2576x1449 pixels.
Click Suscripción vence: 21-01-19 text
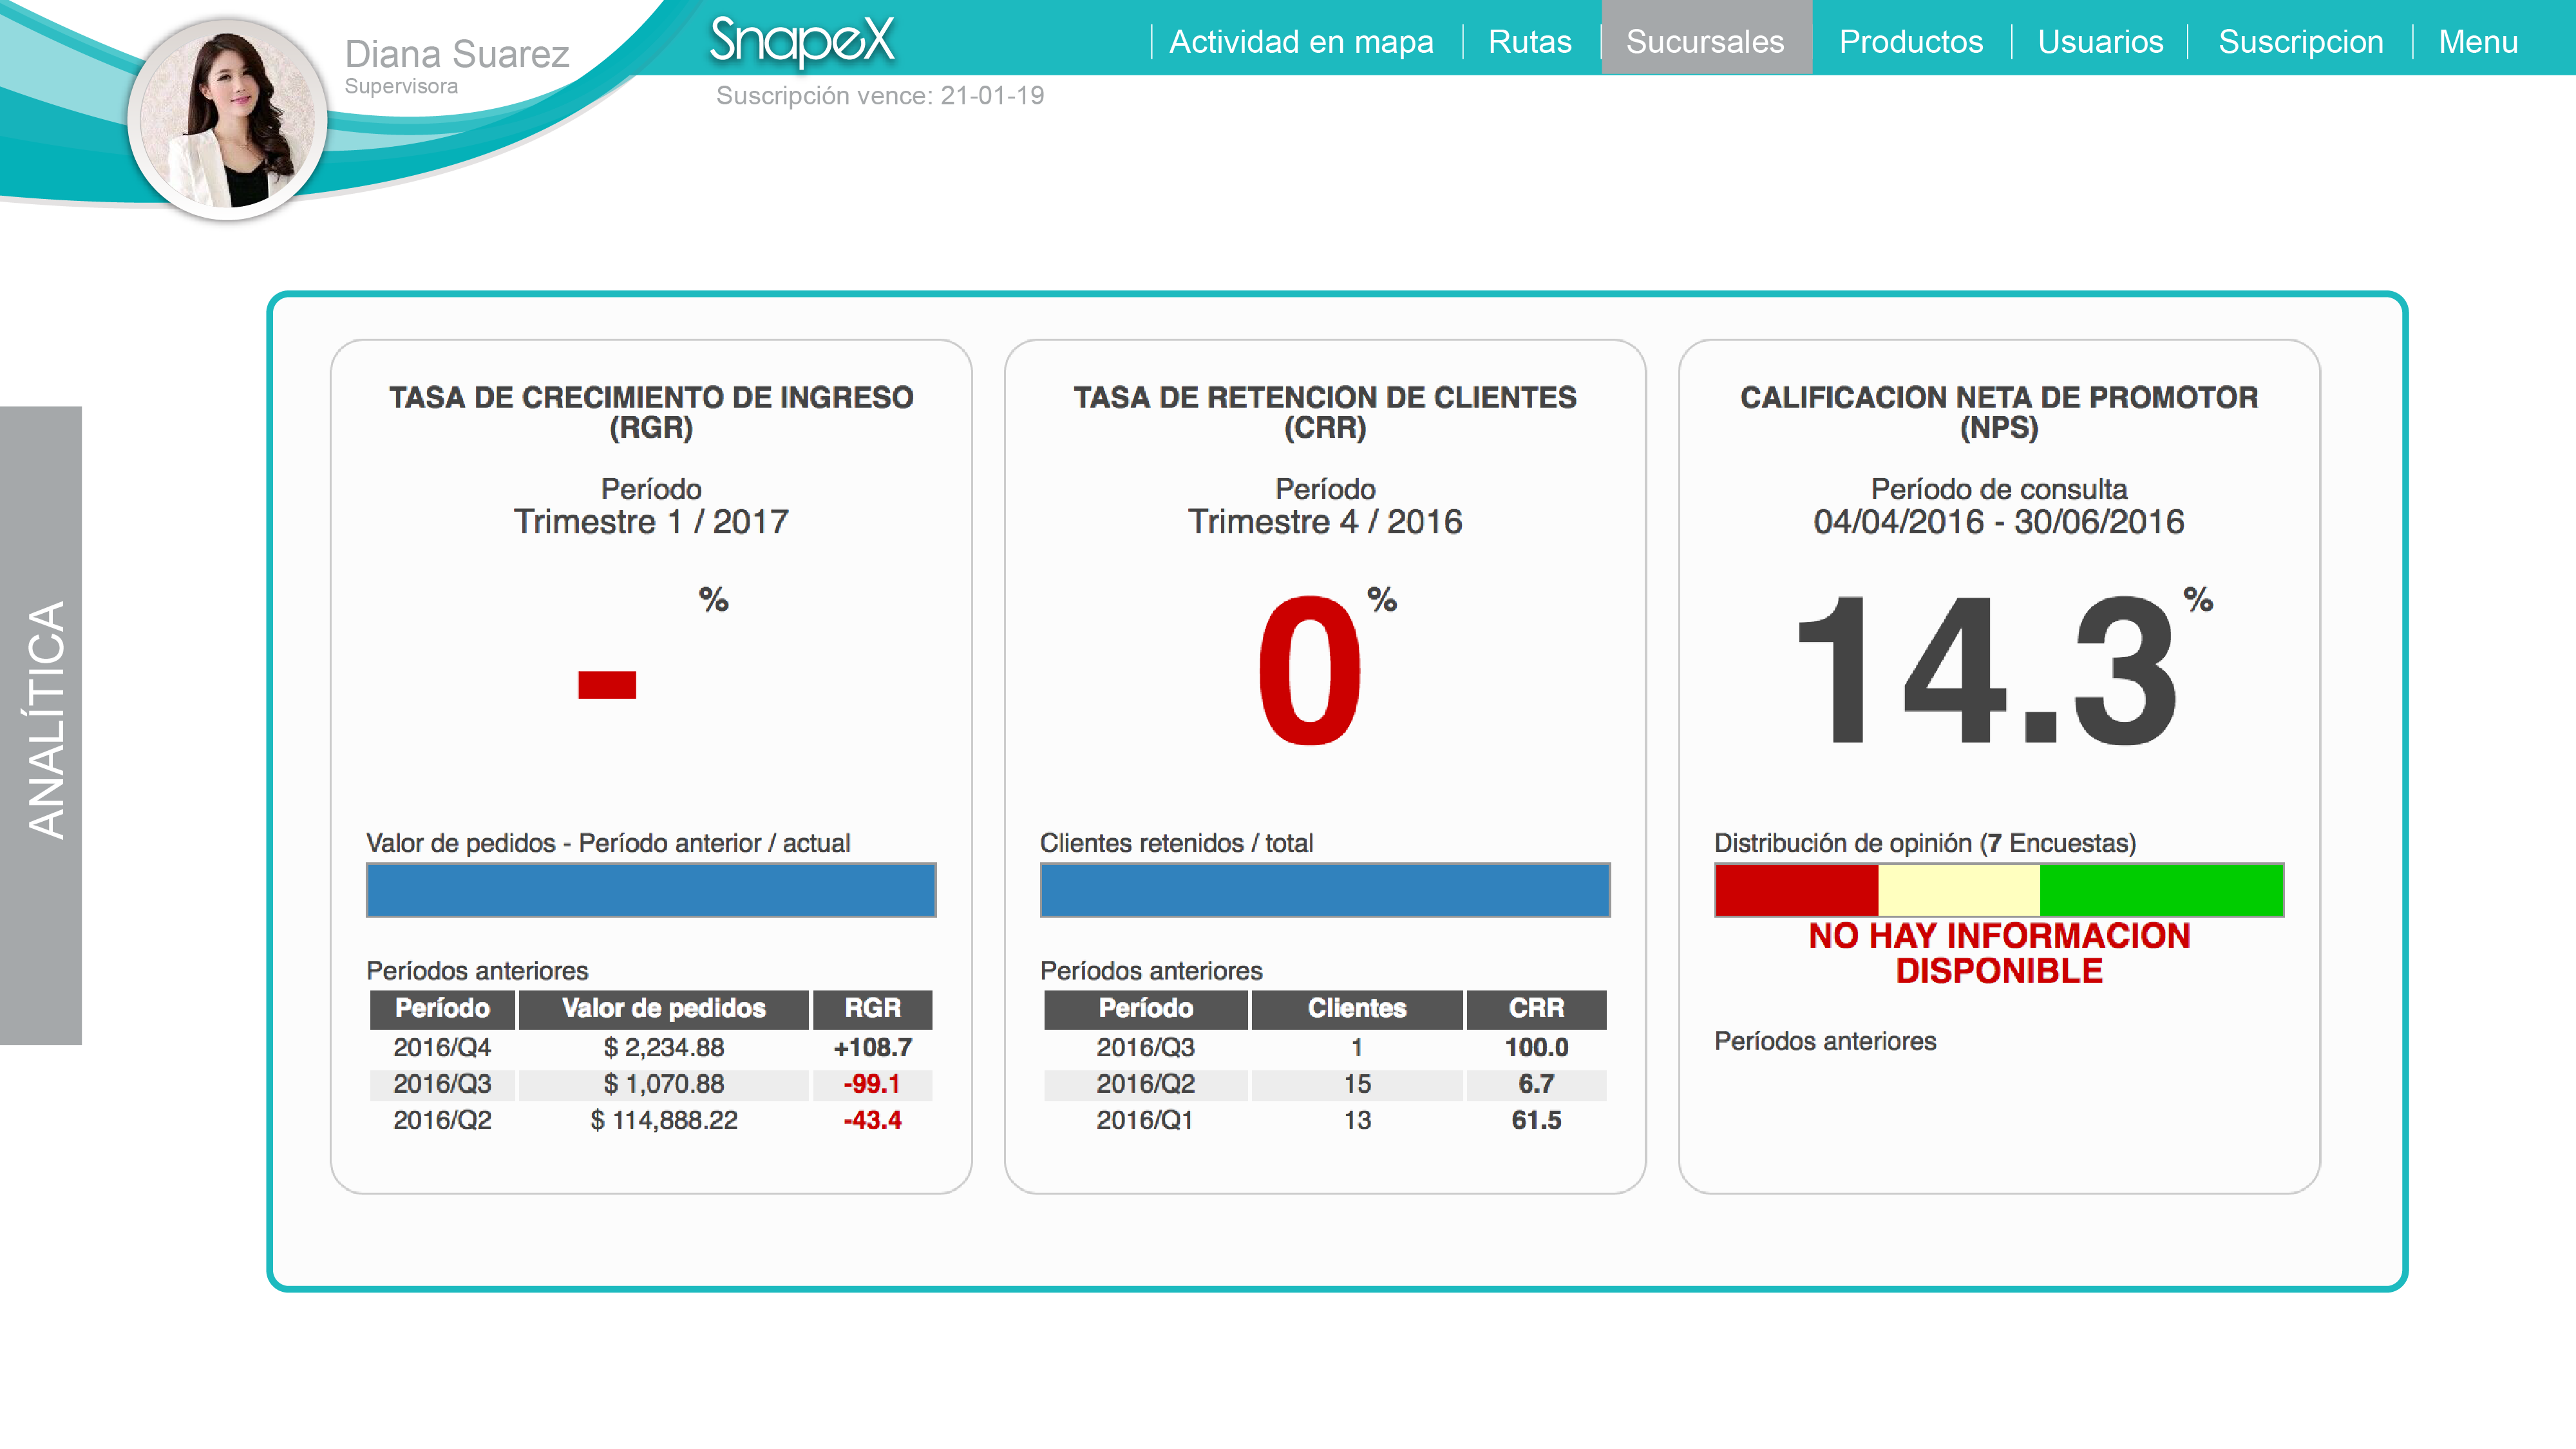point(880,96)
